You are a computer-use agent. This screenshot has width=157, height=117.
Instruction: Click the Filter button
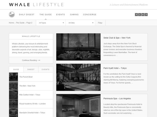point(100,23)
